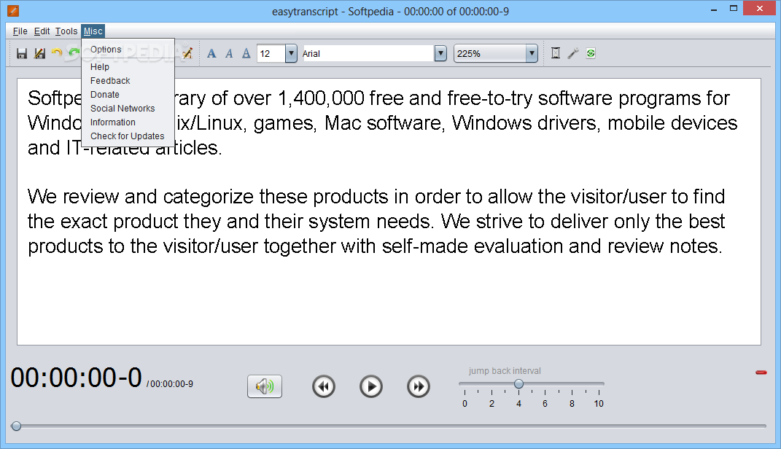Minimize the easytranscript window
This screenshot has width=781, height=449.
[x=714, y=9]
